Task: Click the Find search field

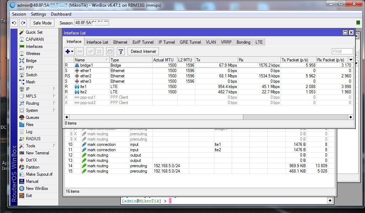Action: pos(342,51)
